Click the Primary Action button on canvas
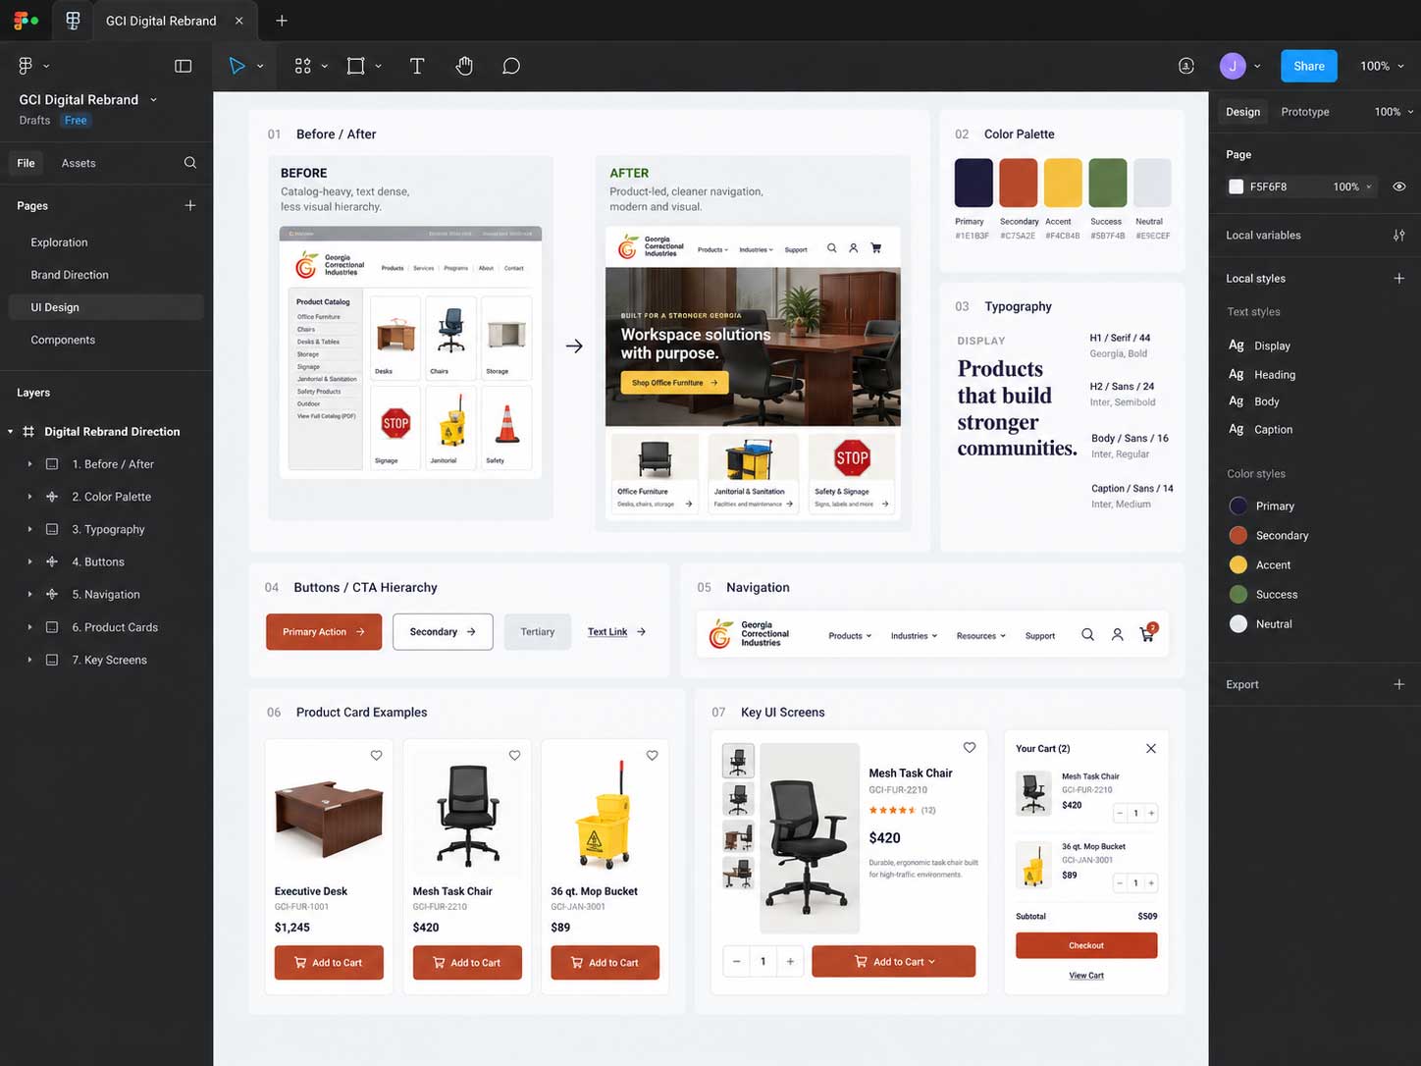The height and width of the screenshot is (1066, 1421). pos(324,632)
